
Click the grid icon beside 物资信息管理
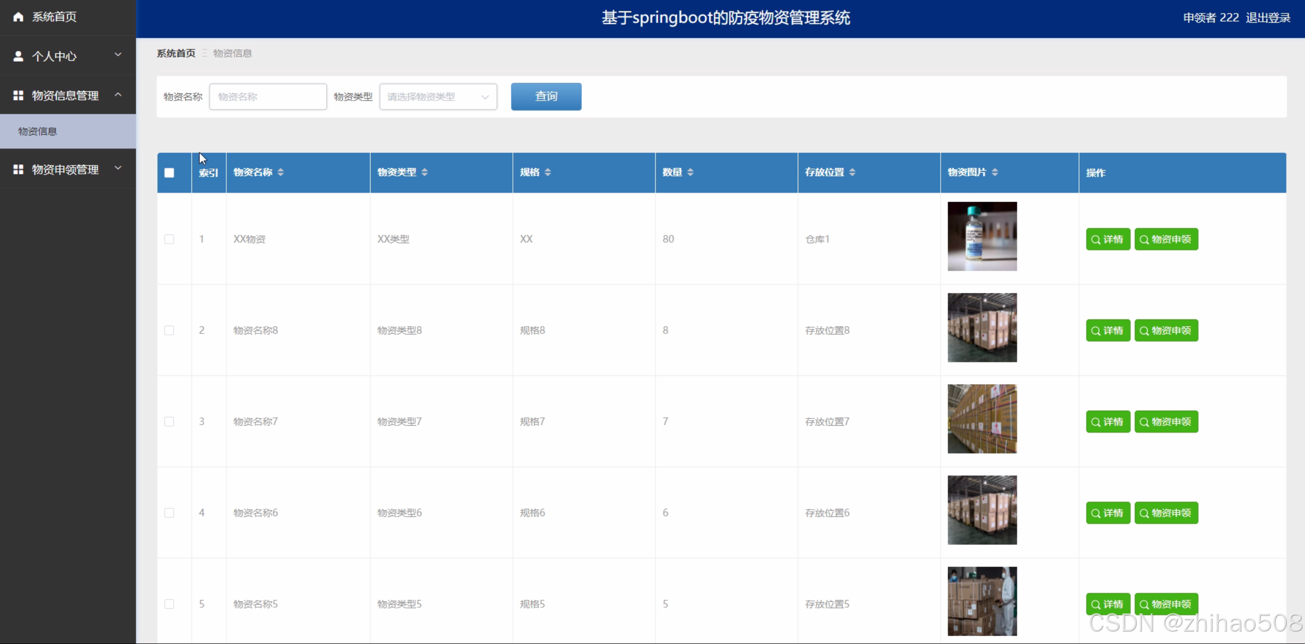click(x=18, y=95)
